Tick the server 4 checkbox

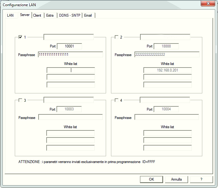tap(117, 100)
